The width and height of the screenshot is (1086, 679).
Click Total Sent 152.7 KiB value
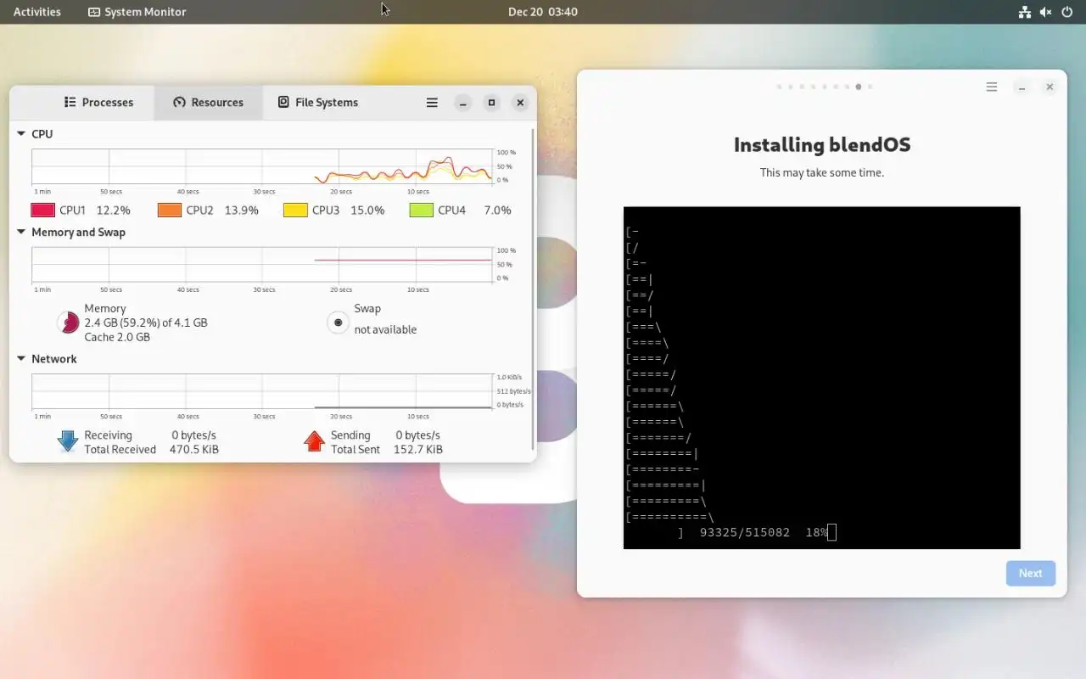[418, 450]
